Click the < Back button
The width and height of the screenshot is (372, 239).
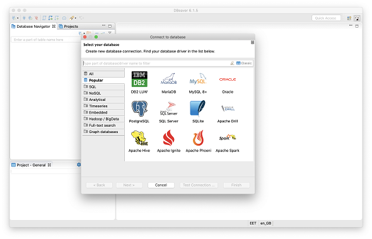click(99, 185)
